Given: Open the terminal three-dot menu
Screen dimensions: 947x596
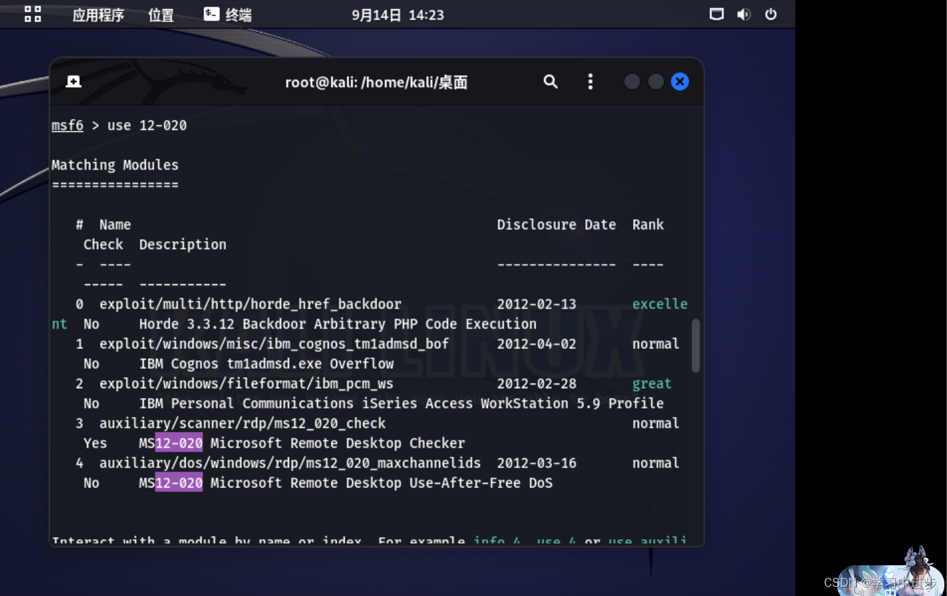Looking at the screenshot, I should click(x=590, y=81).
